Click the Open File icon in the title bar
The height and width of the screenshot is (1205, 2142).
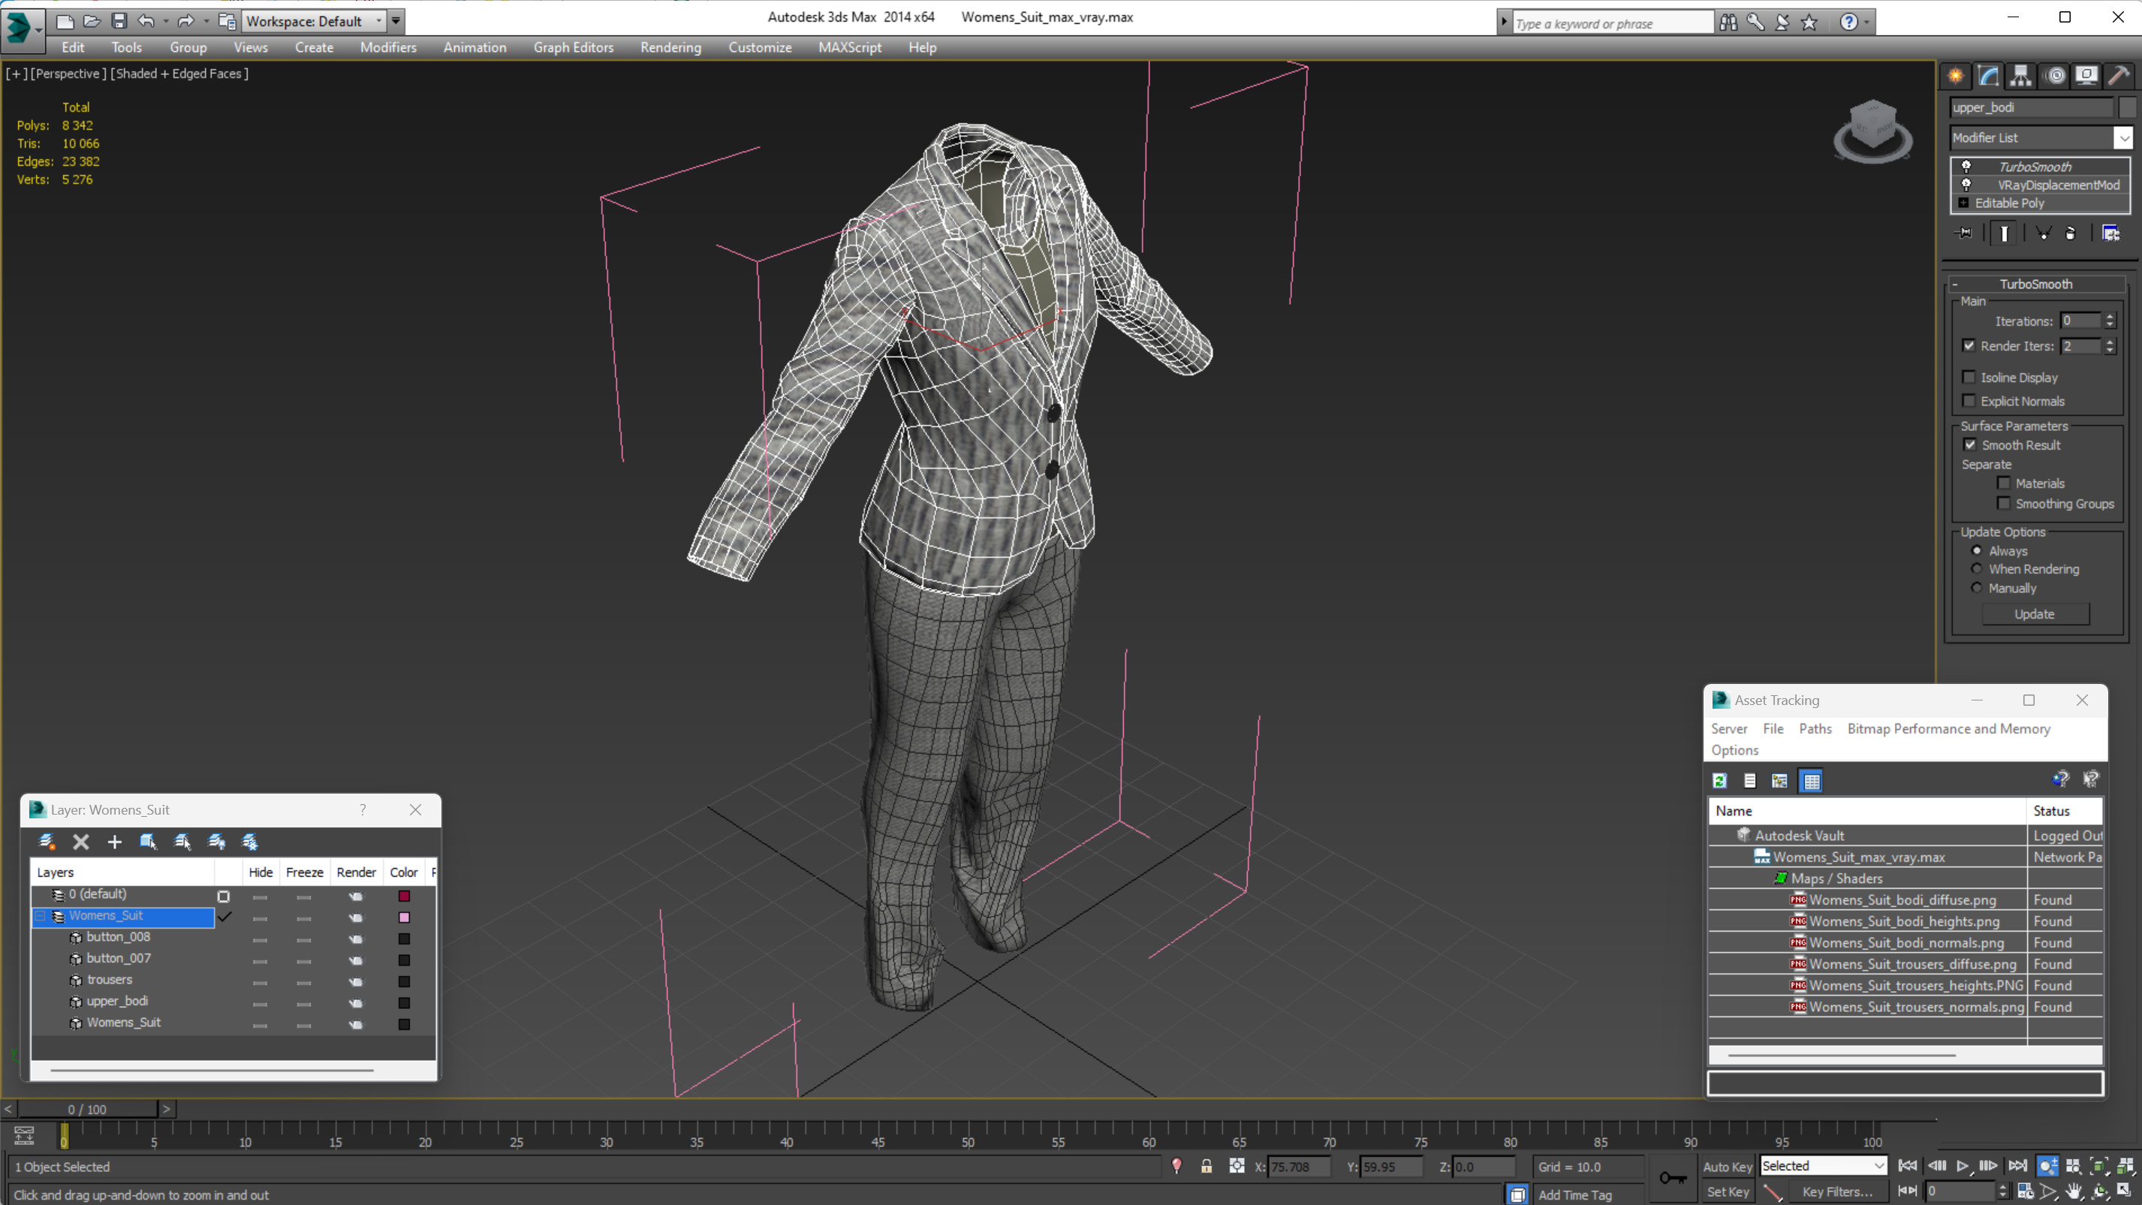click(92, 21)
